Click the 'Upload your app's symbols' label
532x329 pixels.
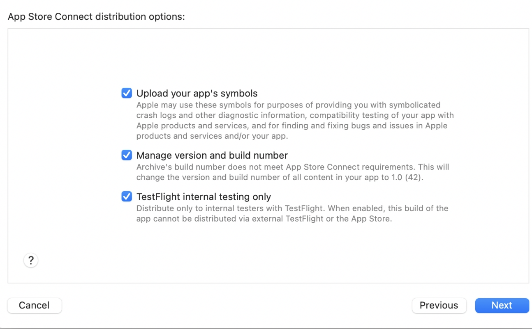tap(197, 93)
